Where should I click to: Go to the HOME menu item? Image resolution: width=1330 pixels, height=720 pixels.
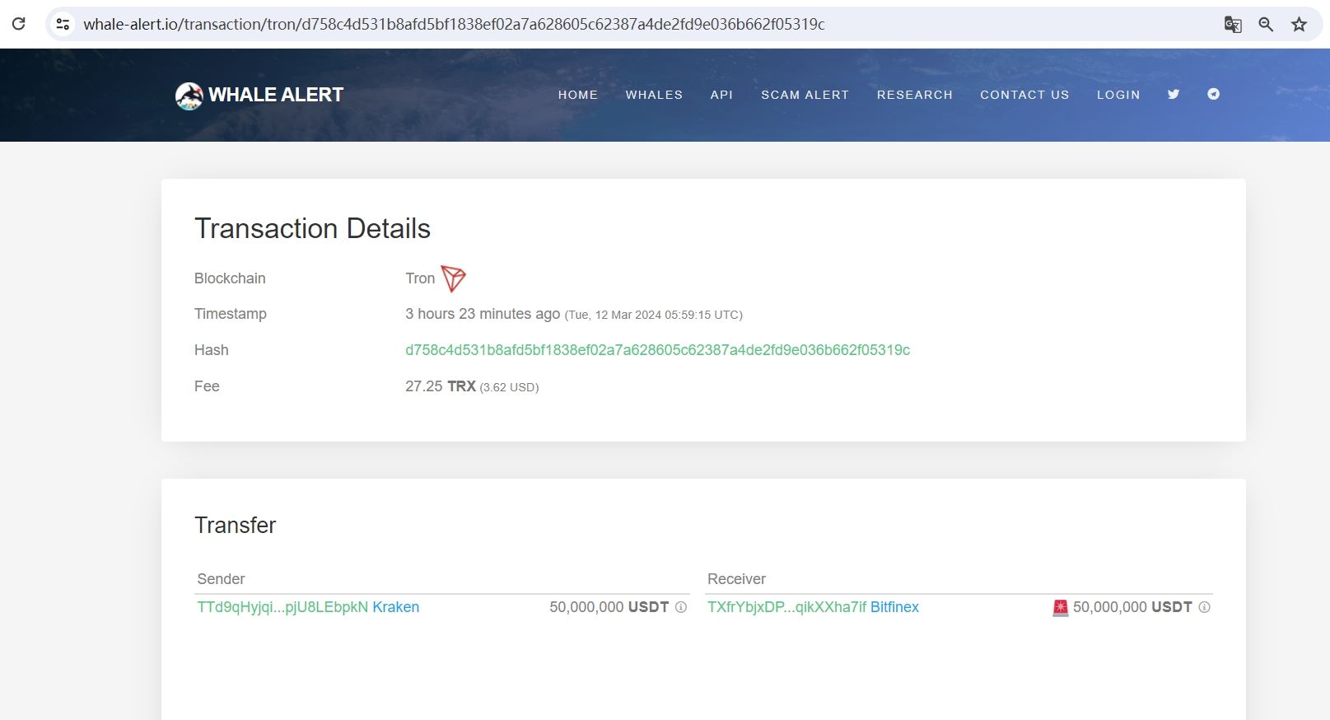tap(578, 95)
